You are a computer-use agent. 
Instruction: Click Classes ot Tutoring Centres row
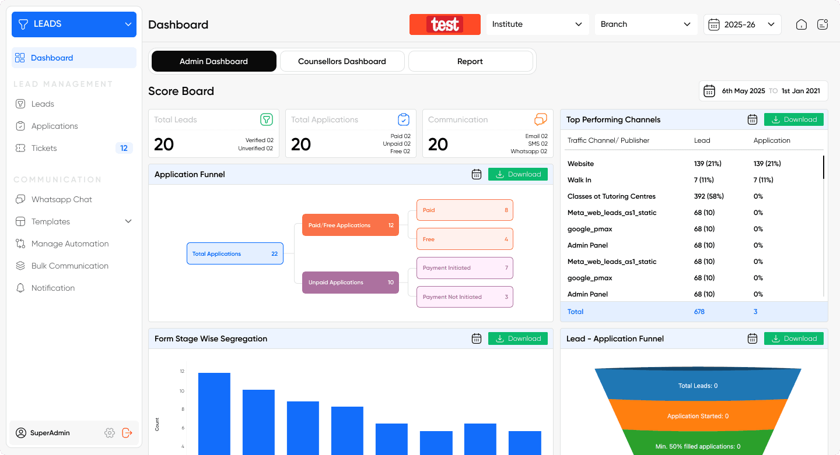694,196
